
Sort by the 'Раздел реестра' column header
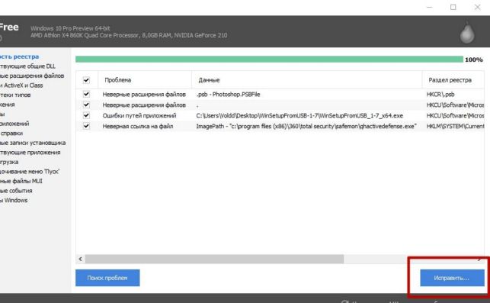(453, 80)
